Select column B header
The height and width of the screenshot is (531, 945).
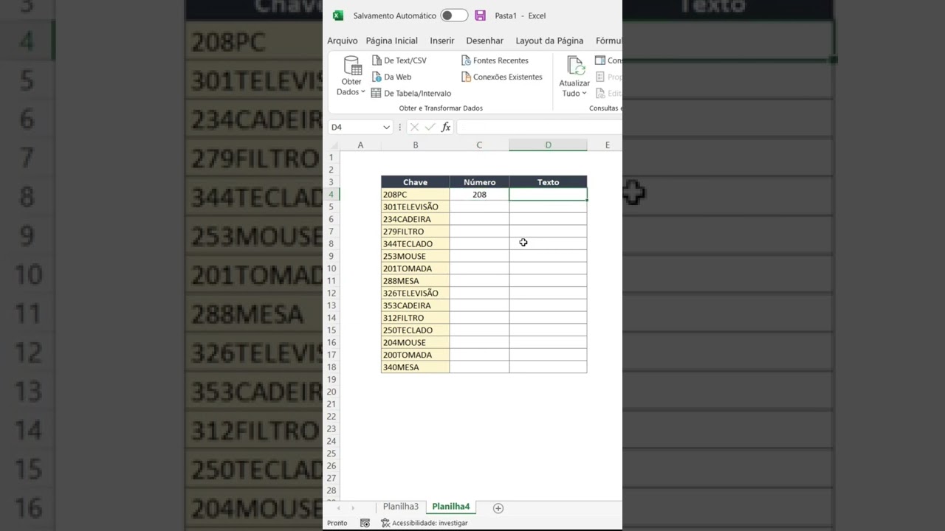click(x=416, y=145)
